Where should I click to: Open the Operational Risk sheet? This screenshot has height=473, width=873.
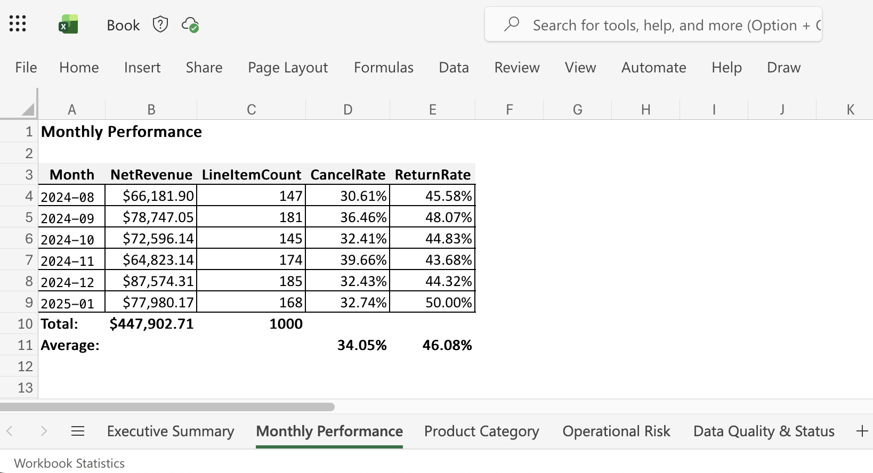pos(617,431)
